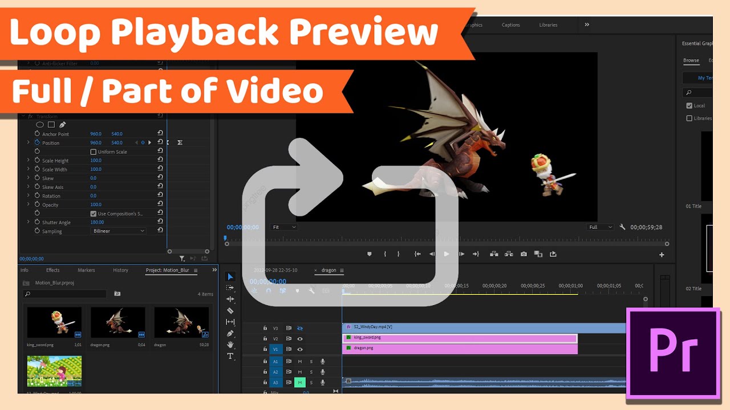Open the Captions workspace
The height and width of the screenshot is (410, 730).
[x=511, y=24]
